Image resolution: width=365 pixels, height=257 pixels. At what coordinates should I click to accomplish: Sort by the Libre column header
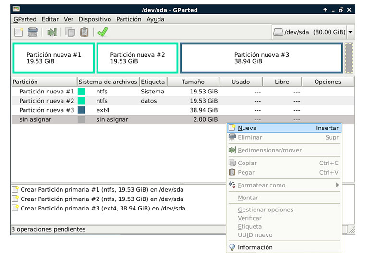282,82
